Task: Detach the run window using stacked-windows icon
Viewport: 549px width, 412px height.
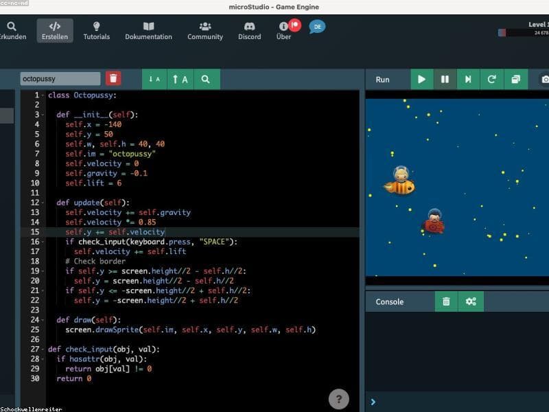Action: (x=516, y=79)
